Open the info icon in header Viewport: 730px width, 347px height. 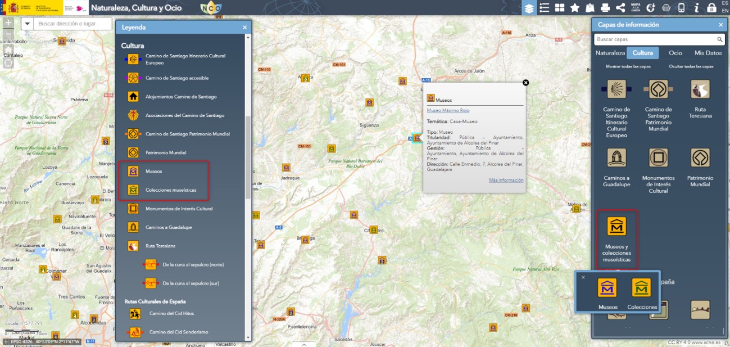click(697, 8)
